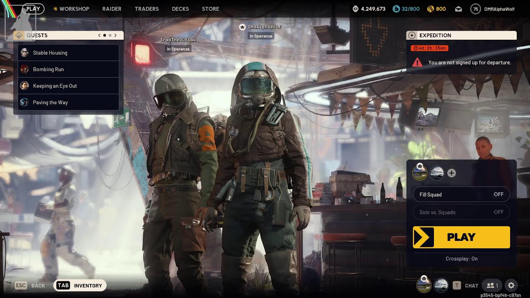530x298 pixels.
Task: Click the Bombing Run quest giver portrait
Action: [24, 69]
